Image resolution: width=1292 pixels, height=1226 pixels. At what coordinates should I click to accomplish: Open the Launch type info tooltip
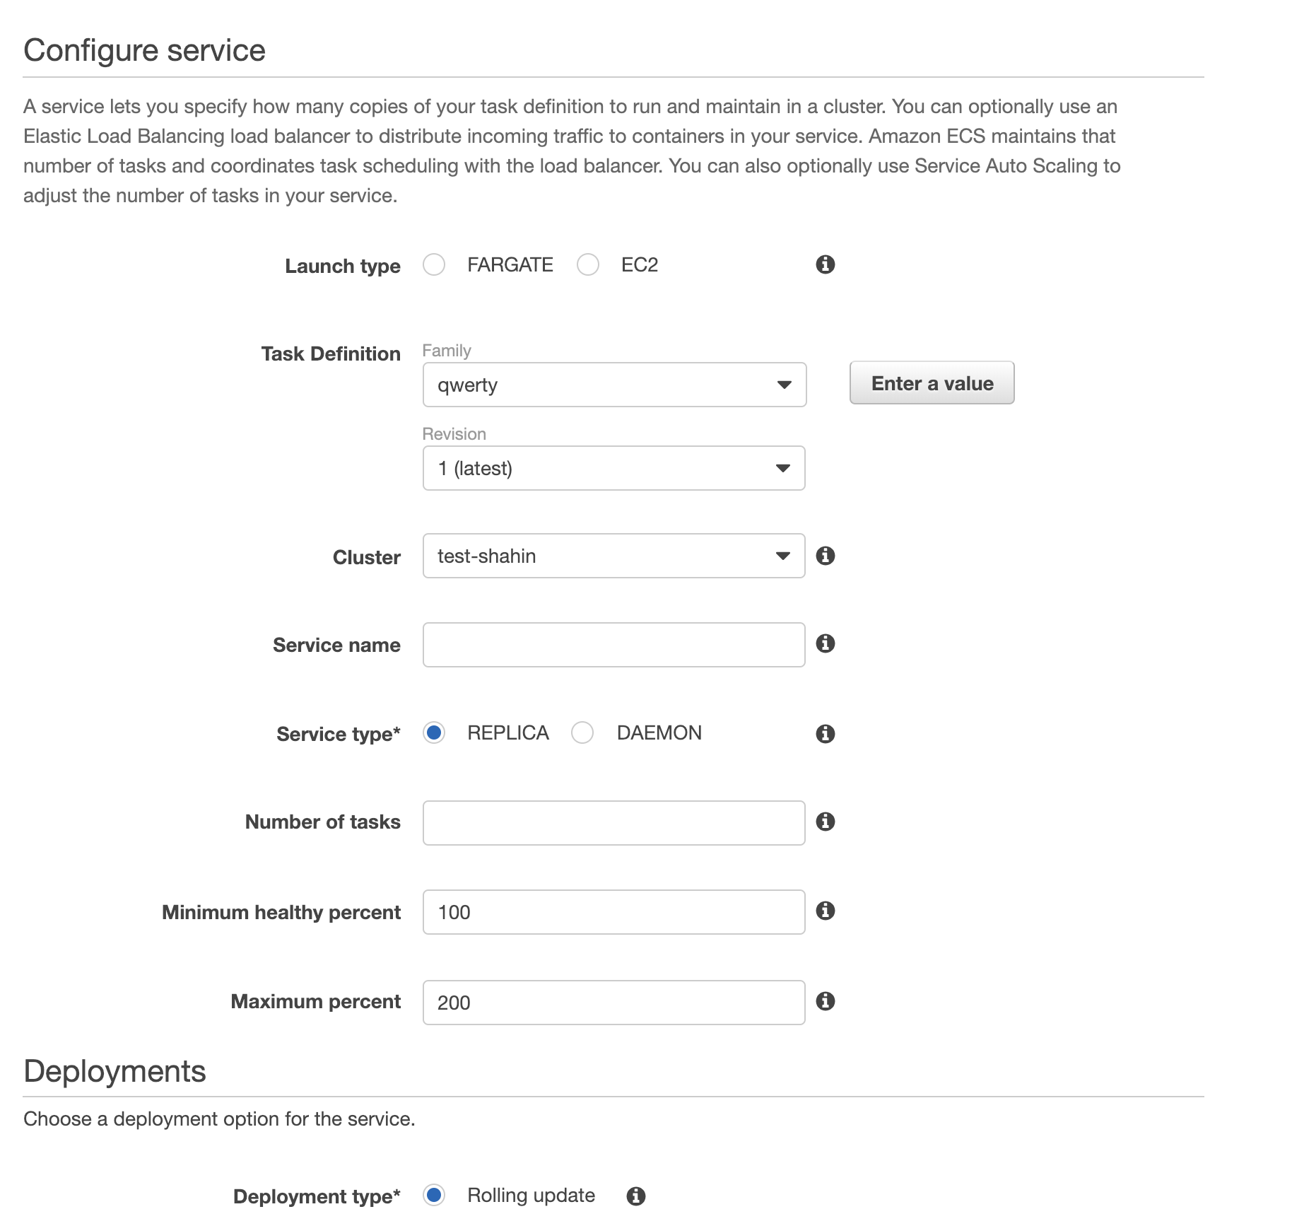[826, 265]
